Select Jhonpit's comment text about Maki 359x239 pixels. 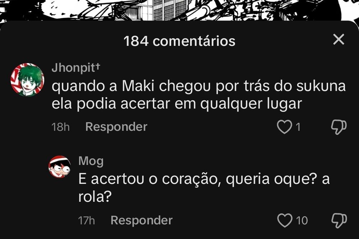pos(199,95)
